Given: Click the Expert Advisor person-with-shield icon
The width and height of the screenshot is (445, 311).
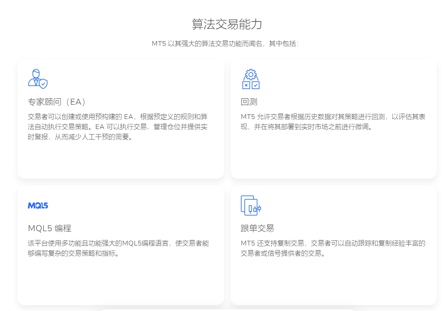Looking at the screenshot, I should click(x=38, y=79).
